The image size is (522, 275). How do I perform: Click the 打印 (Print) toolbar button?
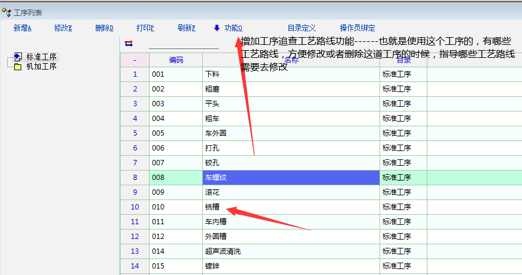[145, 28]
